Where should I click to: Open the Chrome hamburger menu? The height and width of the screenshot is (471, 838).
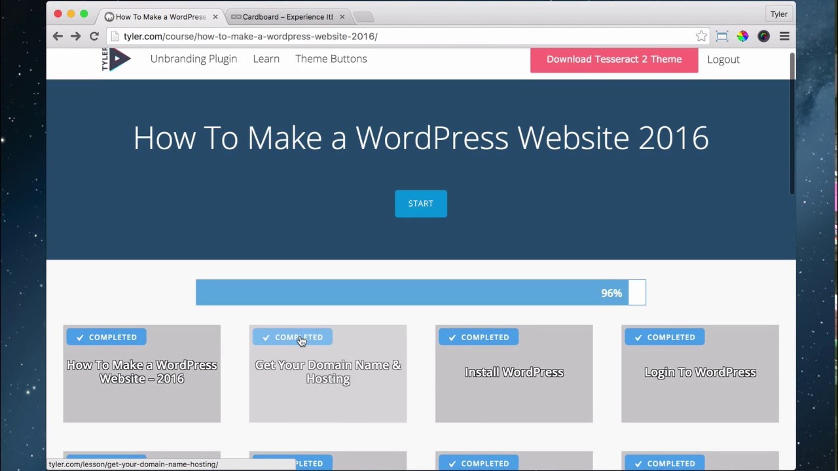[x=784, y=37]
